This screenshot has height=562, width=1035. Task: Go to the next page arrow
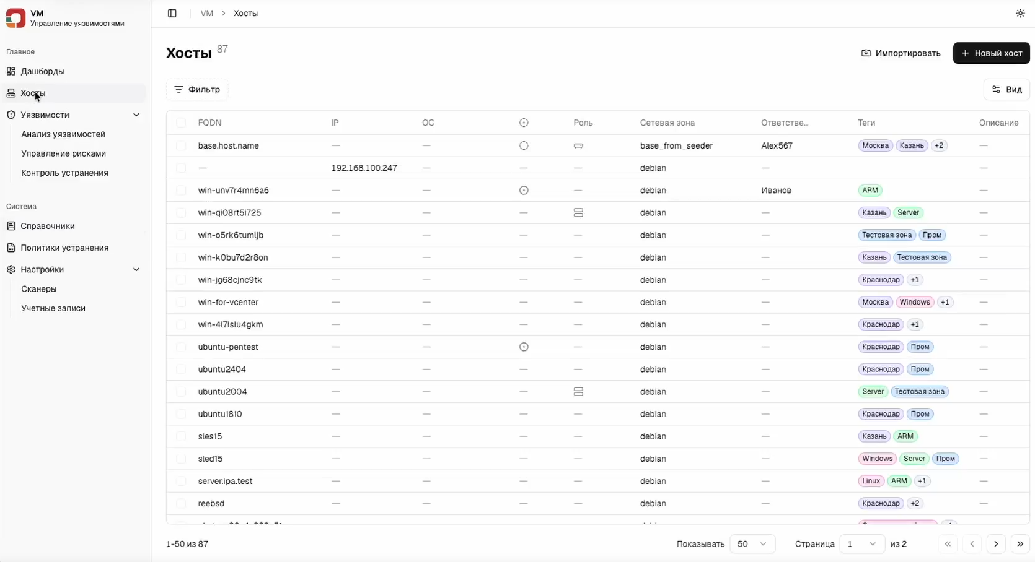(x=996, y=544)
